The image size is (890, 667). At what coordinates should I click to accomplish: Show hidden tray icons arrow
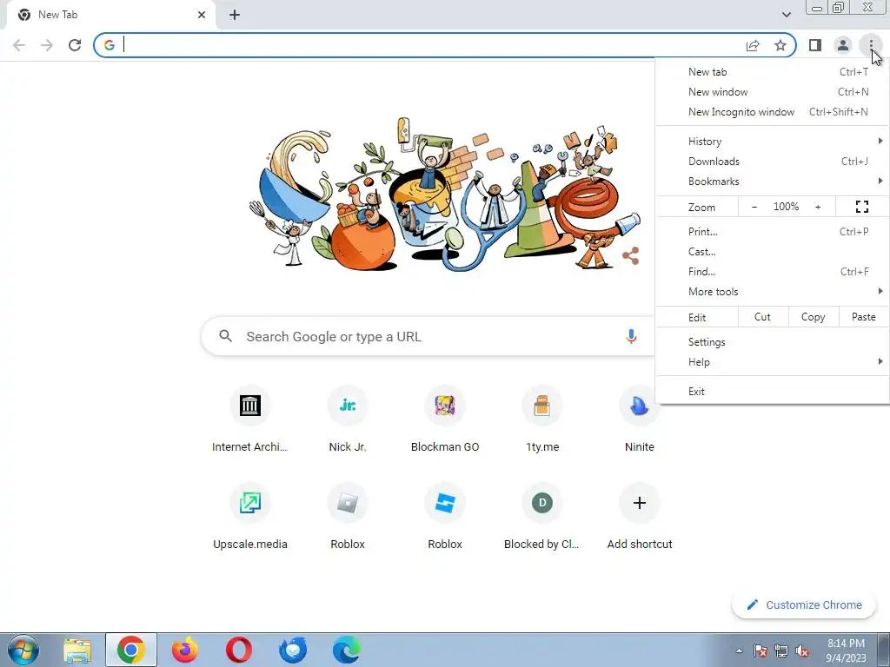pyautogui.click(x=739, y=650)
